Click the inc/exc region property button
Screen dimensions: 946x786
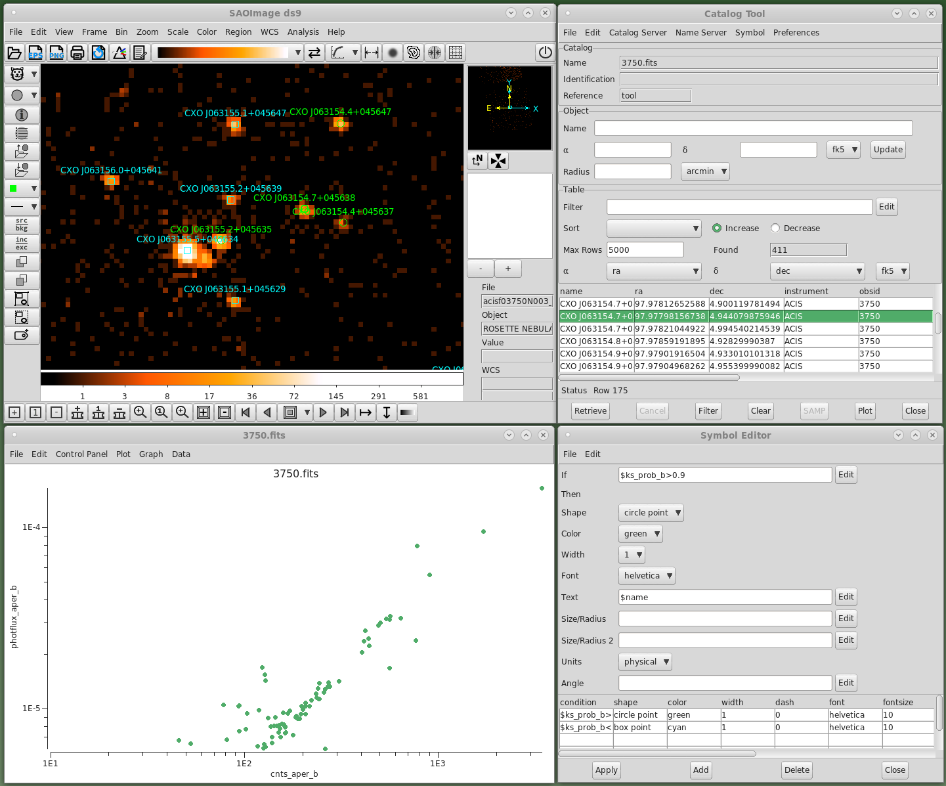22,244
